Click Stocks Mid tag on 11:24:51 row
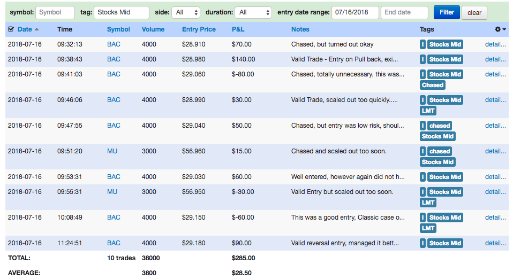 445,243
